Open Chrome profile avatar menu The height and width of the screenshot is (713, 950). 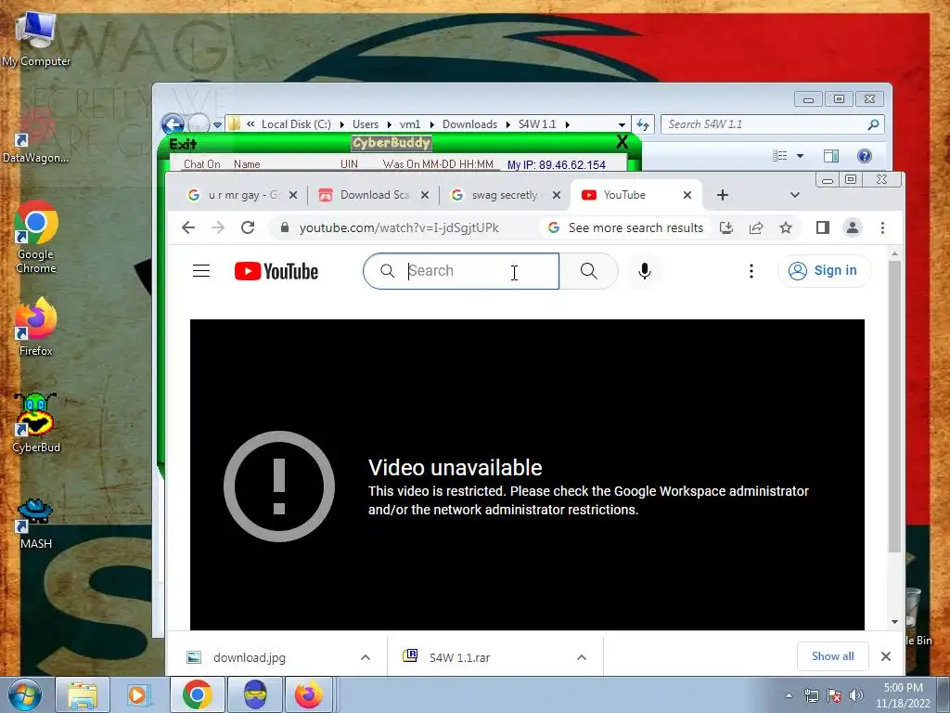coord(853,227)
